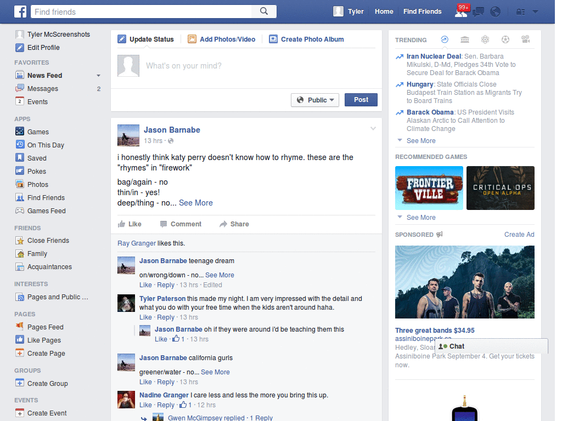Click the Create Ad link
The height and width of the screenshot is (421, 562).
519,235
